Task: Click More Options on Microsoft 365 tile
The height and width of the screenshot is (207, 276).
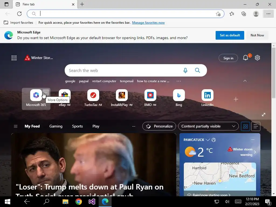Action: coord(46,92)
